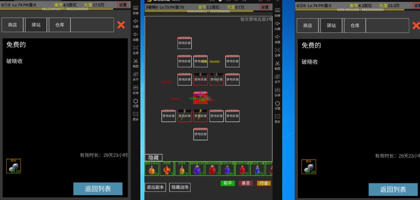Click 更多 more icon in second emulator sidebar
This screenshot has height=200, width=420.
pyautogui.click(x=278, y=116)
